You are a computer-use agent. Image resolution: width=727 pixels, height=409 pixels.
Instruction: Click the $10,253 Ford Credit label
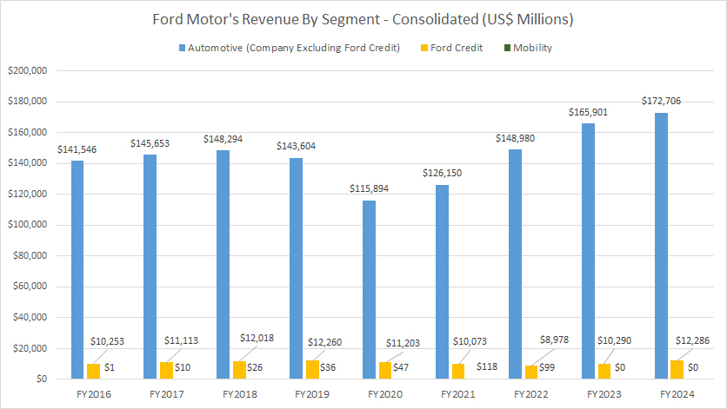pos(107,342)
